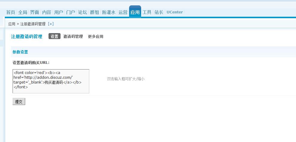This screenshot has height=142, width=296.
Task: Go to the 界面 tab
Action: [34, 12]
